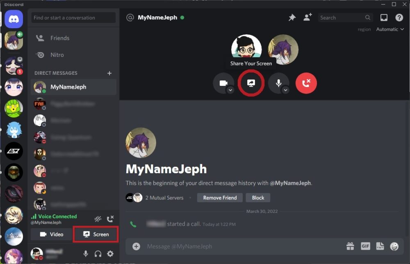Viewport: 410px width, 264px height.
Task: Open the Share Your Screen icon
Action: 251,83
